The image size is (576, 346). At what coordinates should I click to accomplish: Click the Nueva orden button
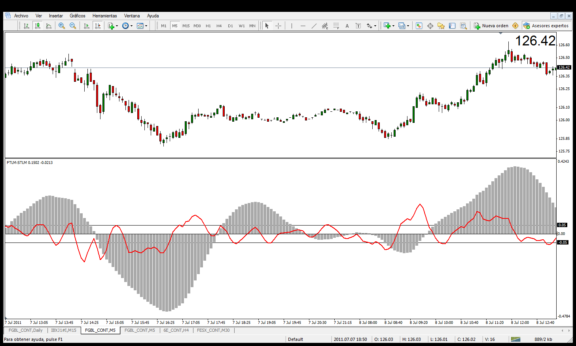(x=491, y=26)
